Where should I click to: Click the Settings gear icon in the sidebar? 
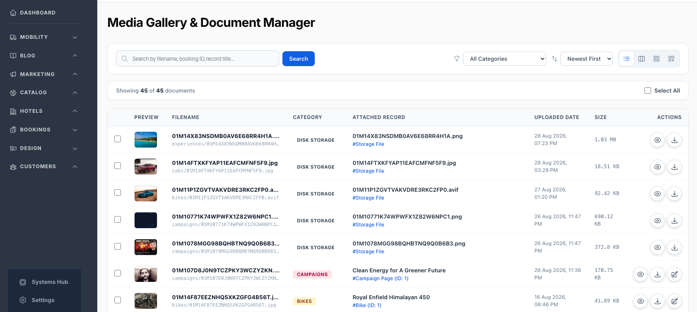click(23, 300)
